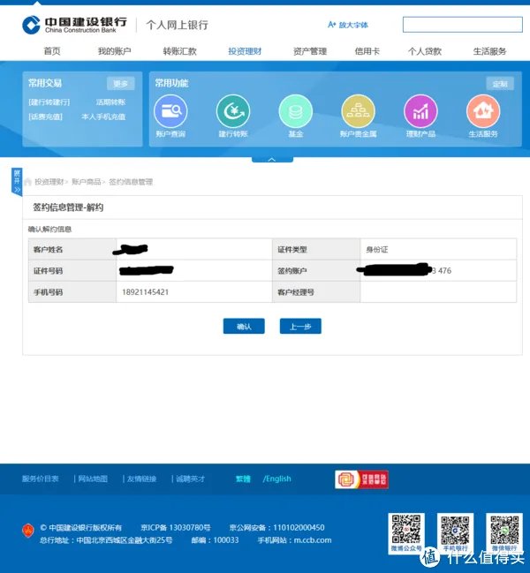This screenshot has height=573, width=530.
Task: Click the 更多 button in 常用交易
Action: point(121,84)
